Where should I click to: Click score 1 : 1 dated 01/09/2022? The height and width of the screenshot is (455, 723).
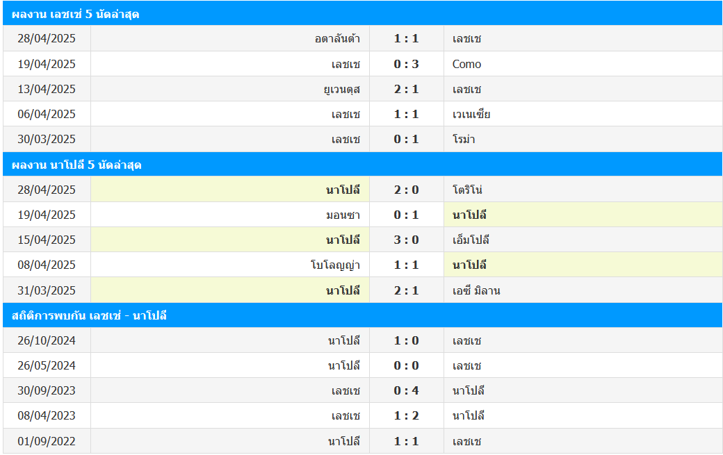point(406,441)
